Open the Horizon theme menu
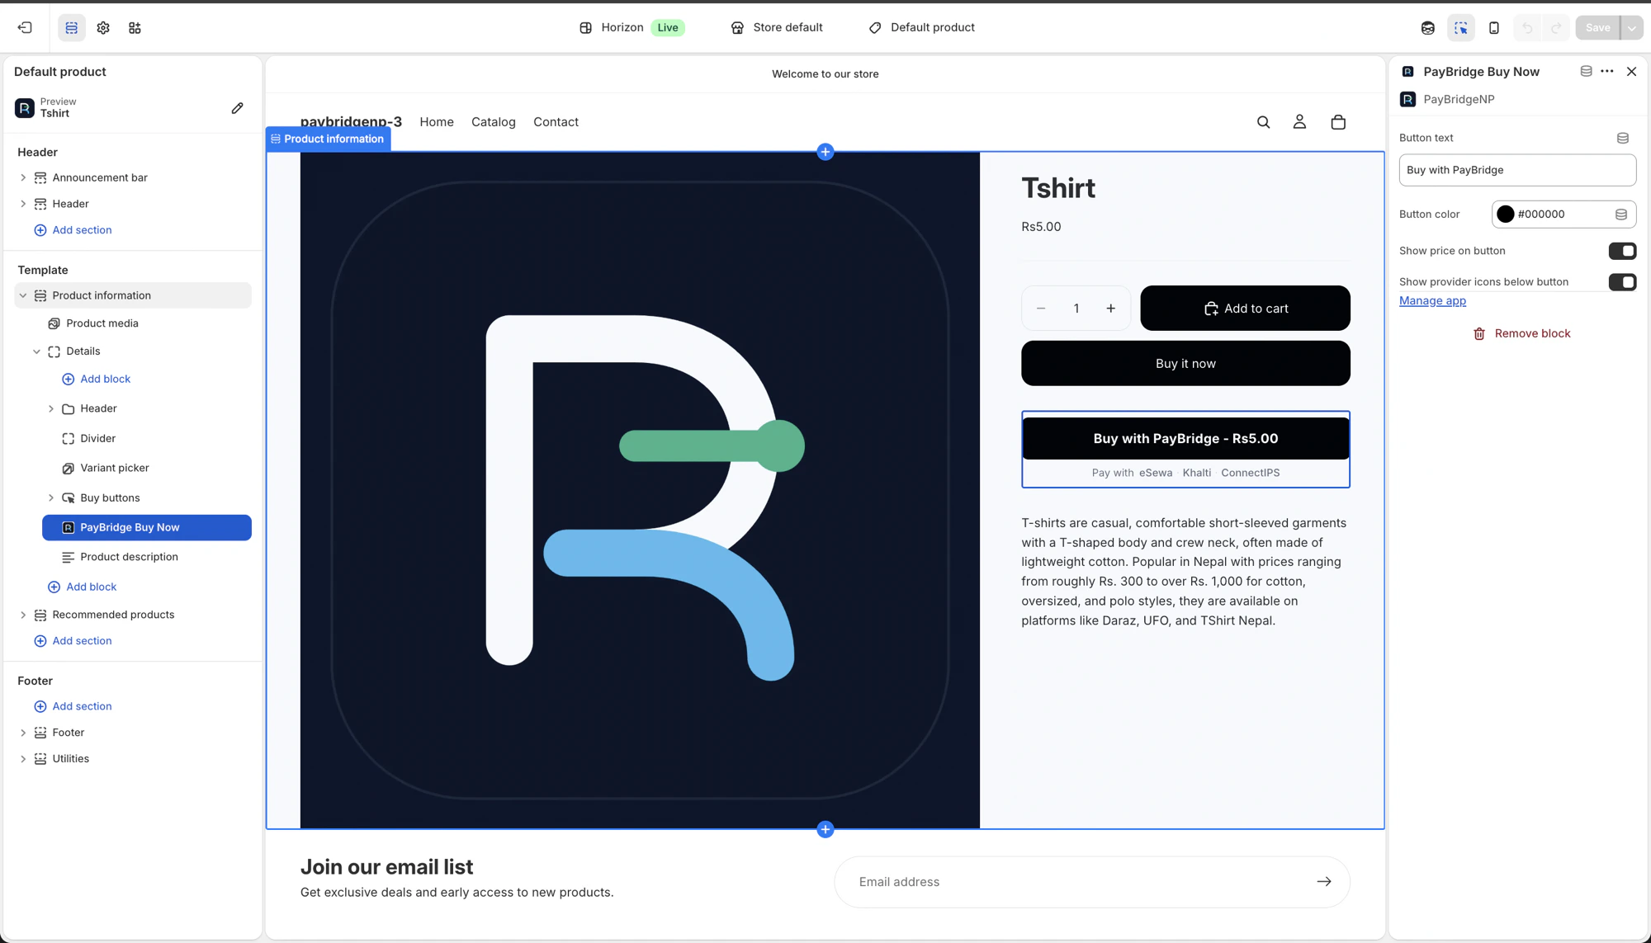 632,27
